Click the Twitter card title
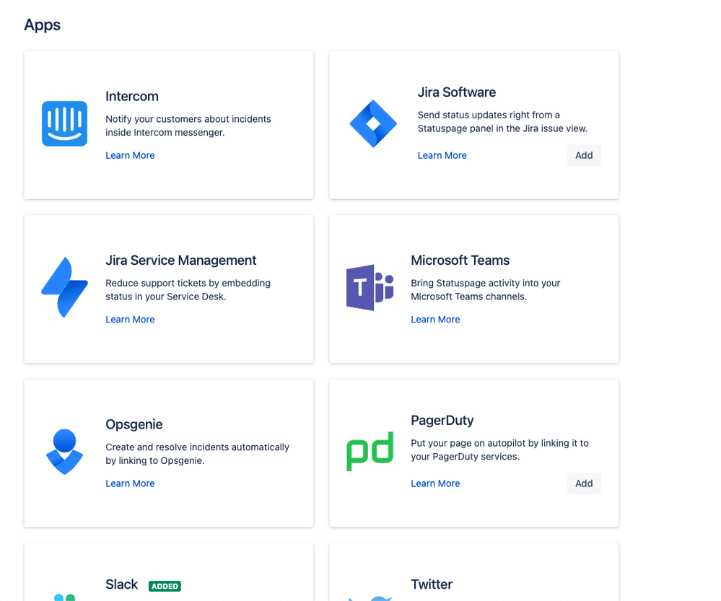 click(432, 584)
